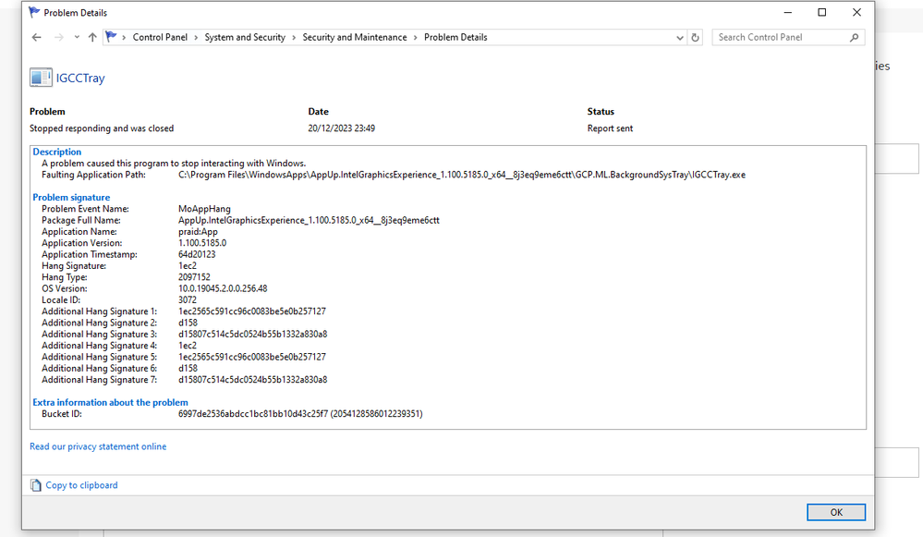Go up one level with up arrow

coord(92,37)
